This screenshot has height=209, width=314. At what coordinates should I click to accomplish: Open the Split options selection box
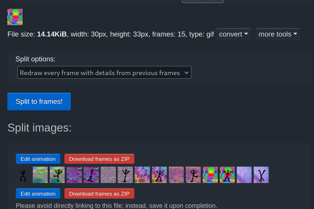pos(104,72)
